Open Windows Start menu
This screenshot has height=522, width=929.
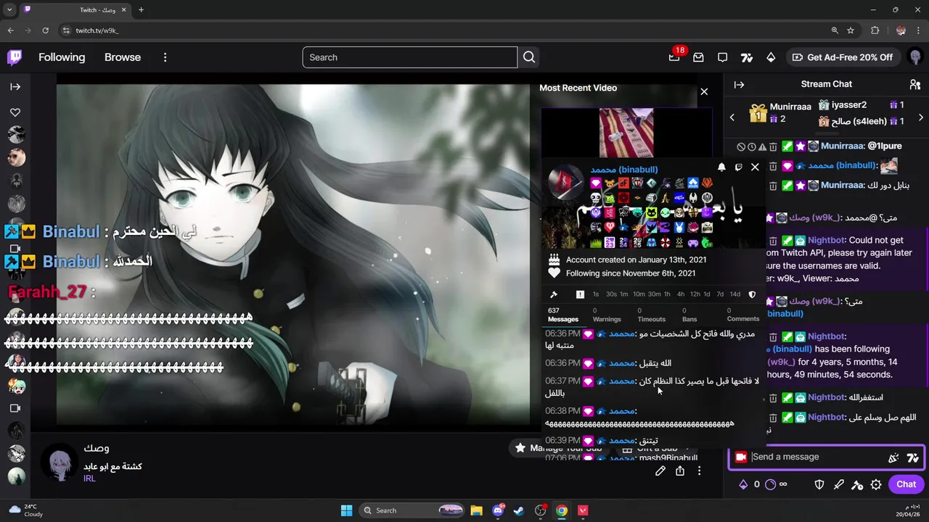click(x=346, y=510)
